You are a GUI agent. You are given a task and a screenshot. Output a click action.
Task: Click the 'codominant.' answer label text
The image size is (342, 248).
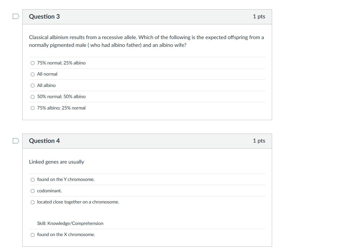pos(49,191)
